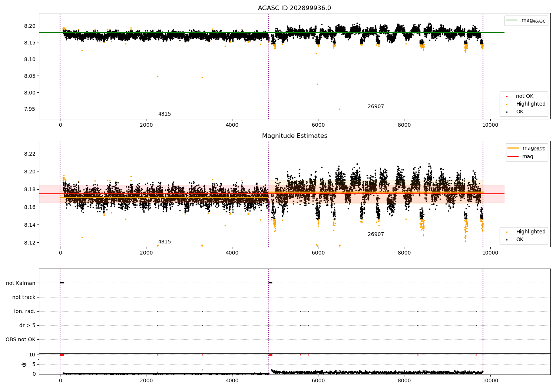Click the '4815' annotation in Magnitude Estimates plot

(165, 242)
